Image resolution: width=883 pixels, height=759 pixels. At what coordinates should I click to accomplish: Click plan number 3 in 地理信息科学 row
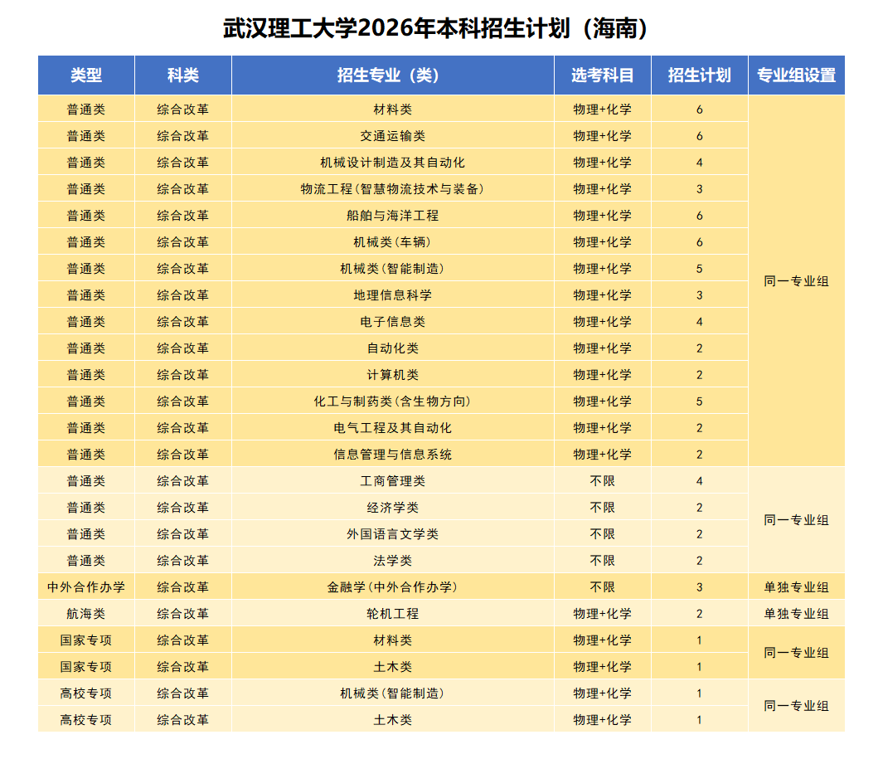coord(700,295)
